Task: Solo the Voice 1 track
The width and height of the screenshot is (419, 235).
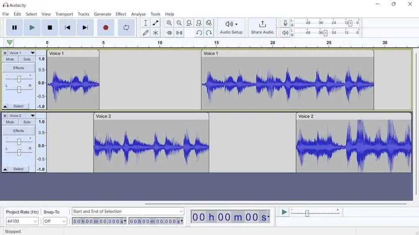Action: 27,59
